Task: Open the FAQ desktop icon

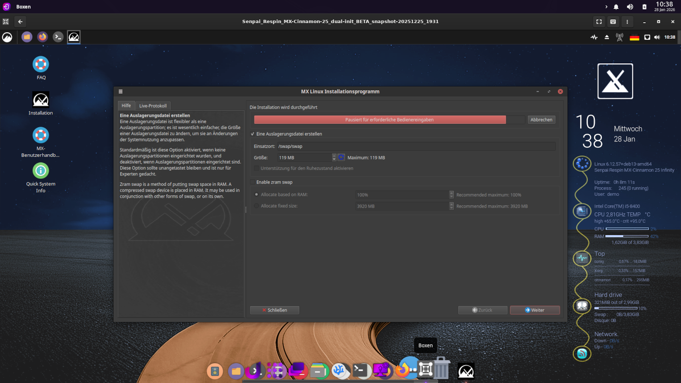Action: (41, 64)
